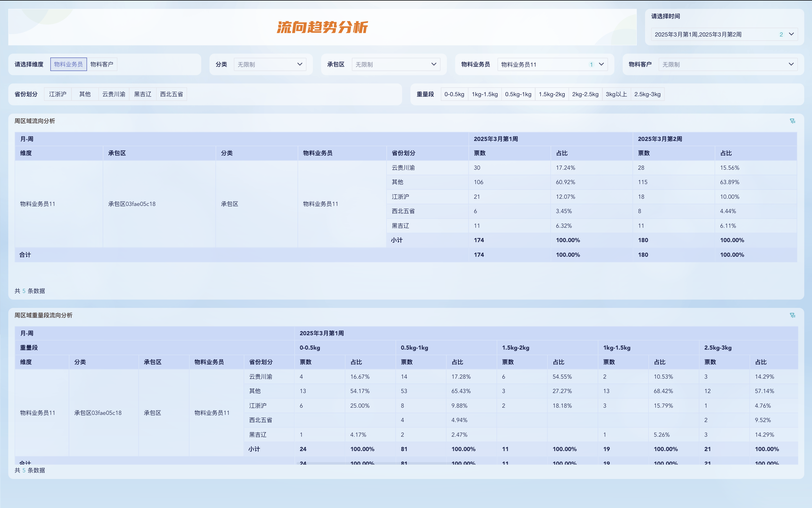Click the 物料客户 无限制 input field
This screenshot has height=508, width=812.
pyautogui.click(x=722, y=64)
